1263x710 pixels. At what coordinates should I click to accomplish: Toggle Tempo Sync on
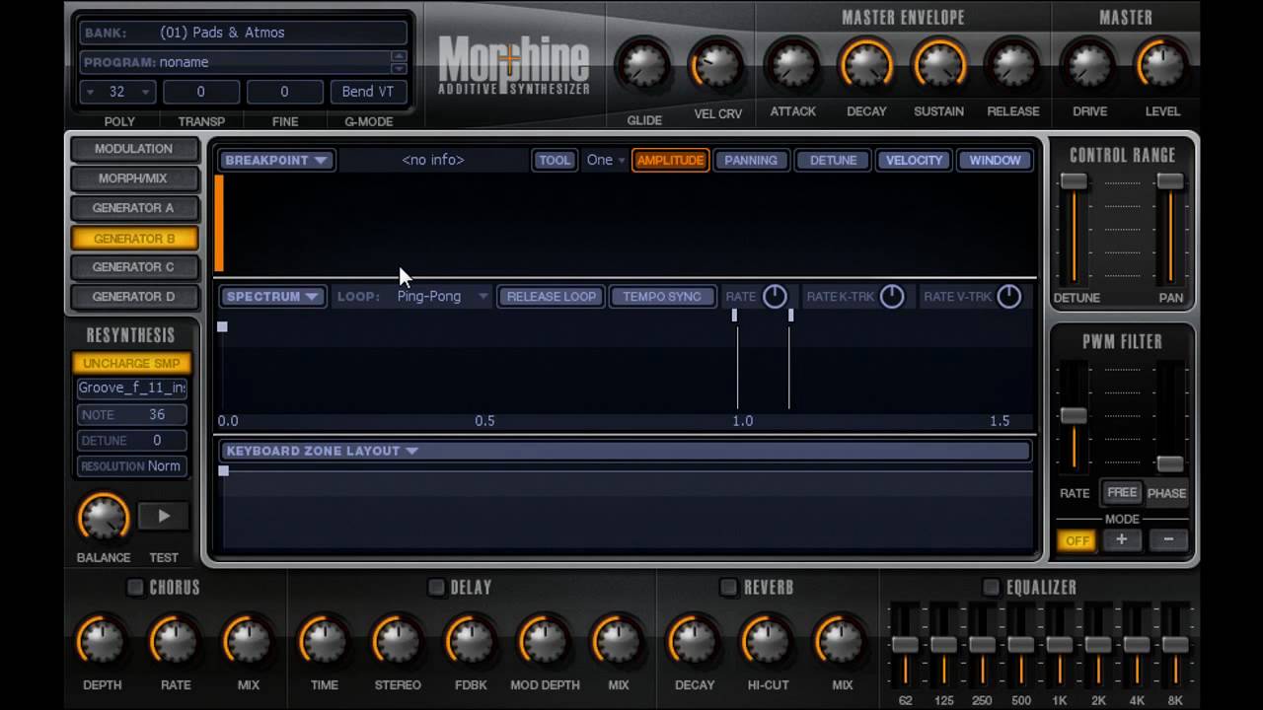point(662,296)
